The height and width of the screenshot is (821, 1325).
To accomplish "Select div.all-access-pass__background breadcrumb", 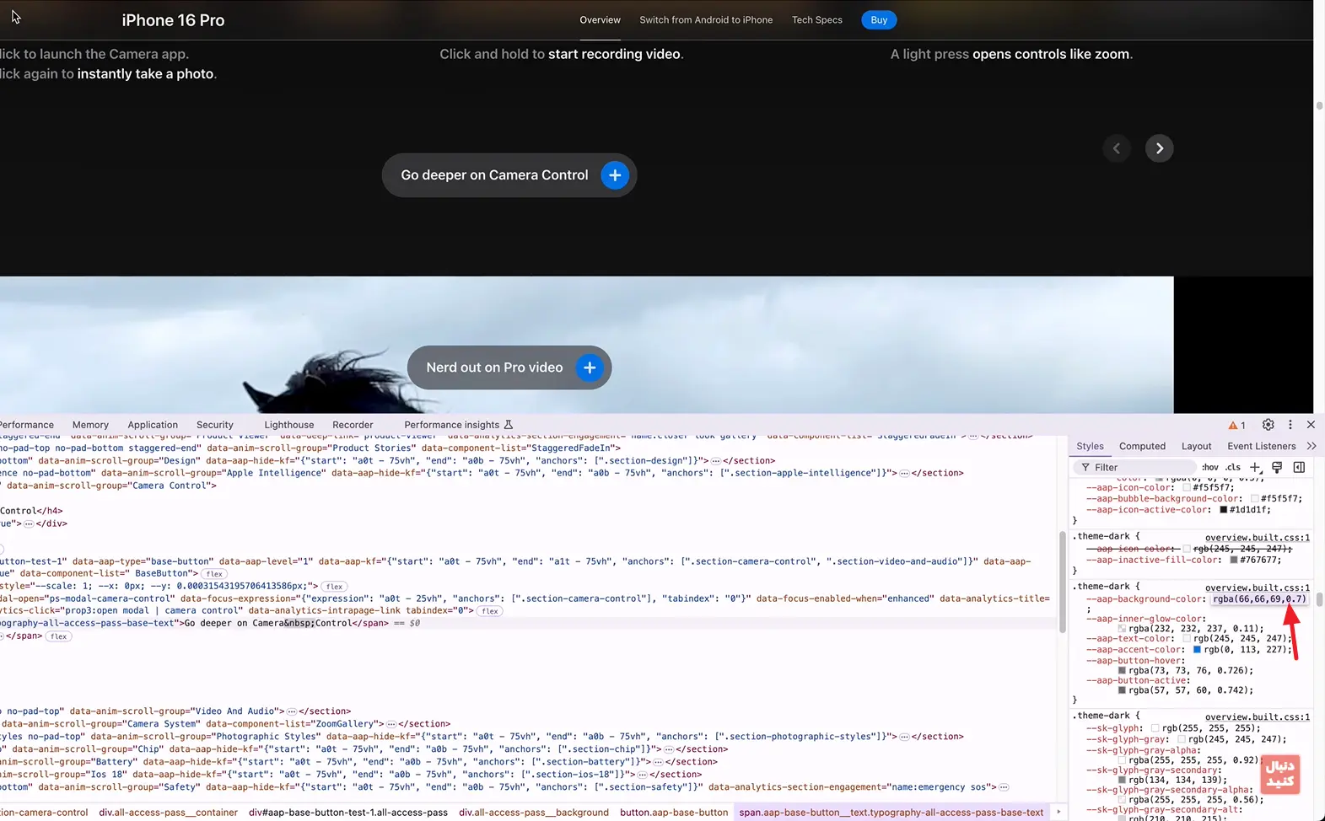I will coord(534,813).
